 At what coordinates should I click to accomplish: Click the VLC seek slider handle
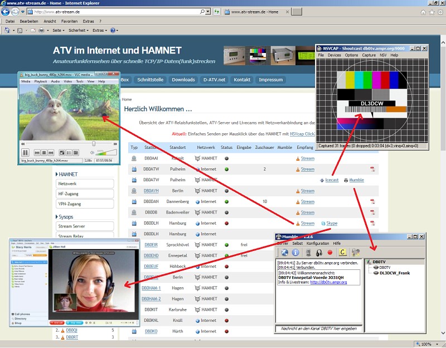(x=94, y=144)
